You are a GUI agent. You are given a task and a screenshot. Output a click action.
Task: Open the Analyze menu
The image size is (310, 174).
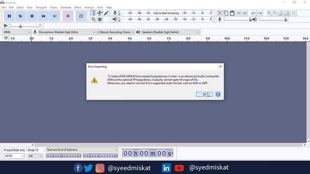tap(89, 7)
